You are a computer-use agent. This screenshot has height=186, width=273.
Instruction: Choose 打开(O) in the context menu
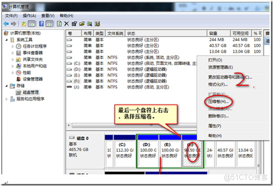tap(215, 60)
